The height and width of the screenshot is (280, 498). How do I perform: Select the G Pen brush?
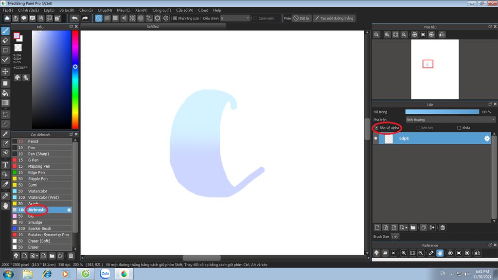(x=42, y=160)
